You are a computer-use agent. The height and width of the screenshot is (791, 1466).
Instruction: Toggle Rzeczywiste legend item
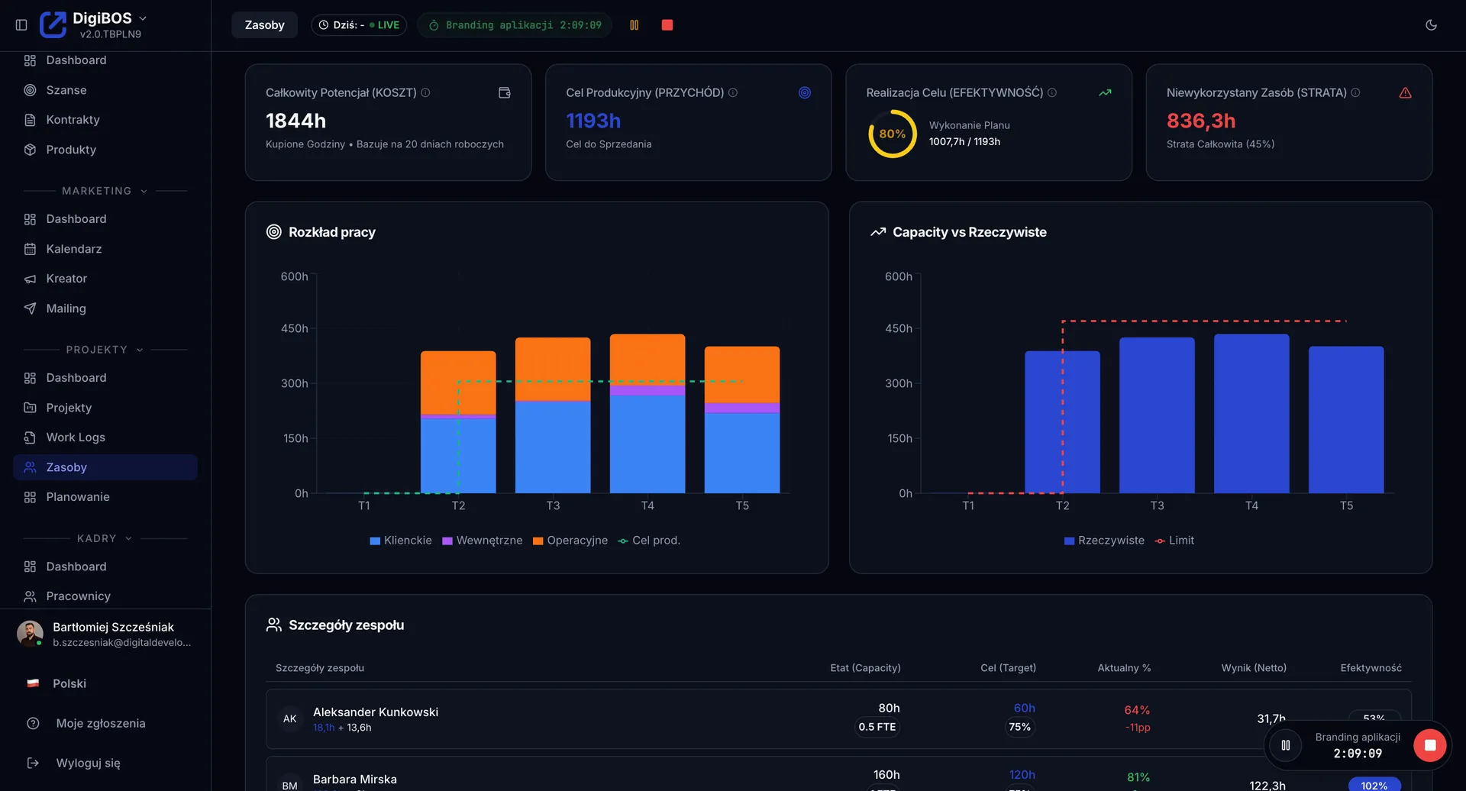(x=1104, y=541)
